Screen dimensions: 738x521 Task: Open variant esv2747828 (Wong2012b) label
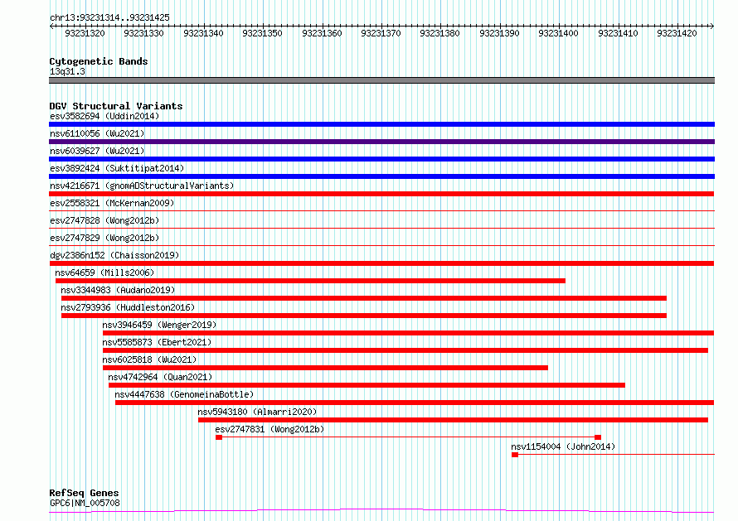[x=104, y=220]
